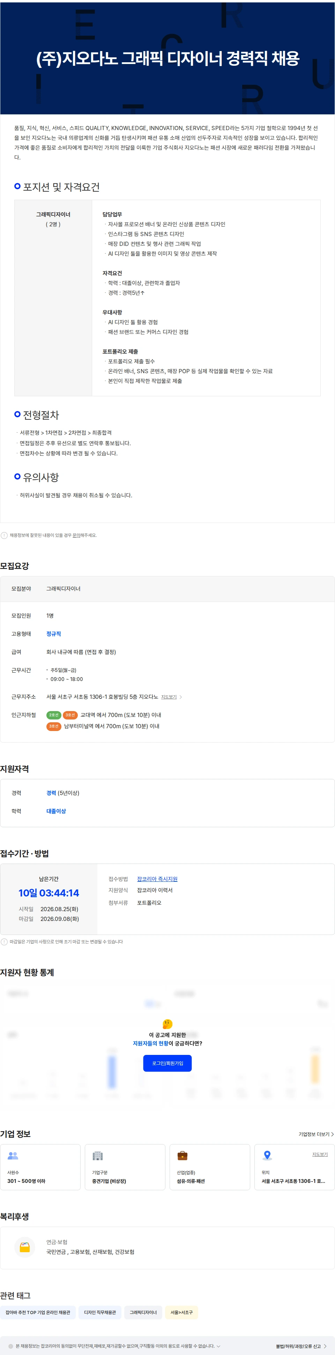
Task: Click the deadline date 2026.09.08(화)
Action: [59, 919]
